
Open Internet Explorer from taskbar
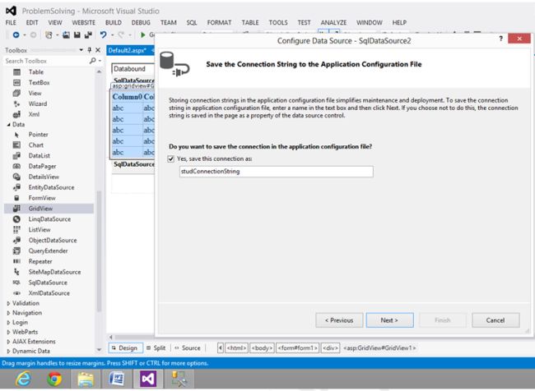23,379
